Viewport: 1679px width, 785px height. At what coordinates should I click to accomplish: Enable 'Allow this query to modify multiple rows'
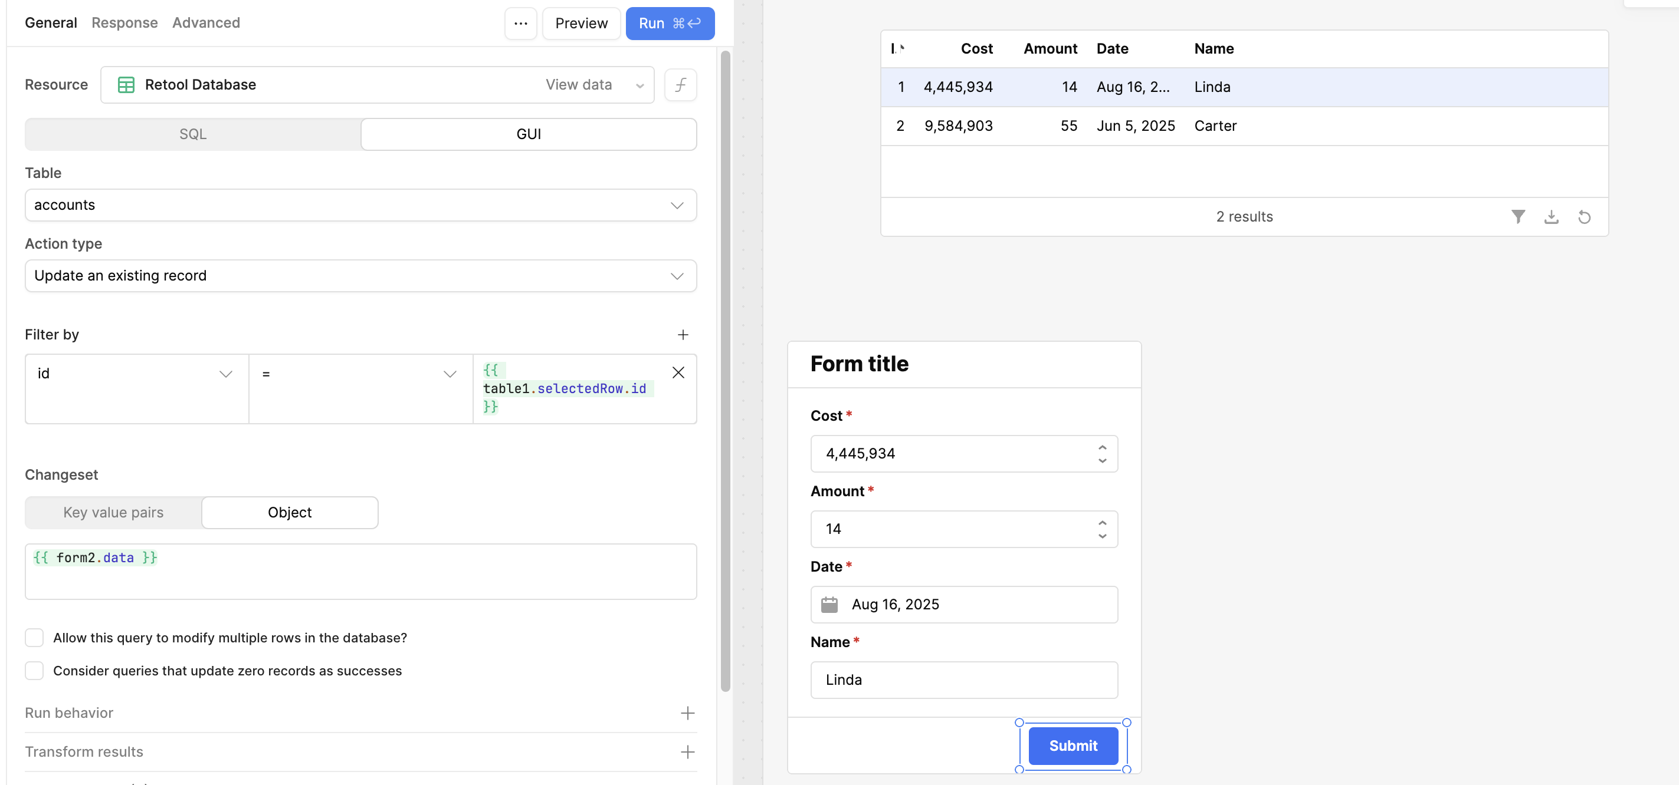tap(34, 638)
